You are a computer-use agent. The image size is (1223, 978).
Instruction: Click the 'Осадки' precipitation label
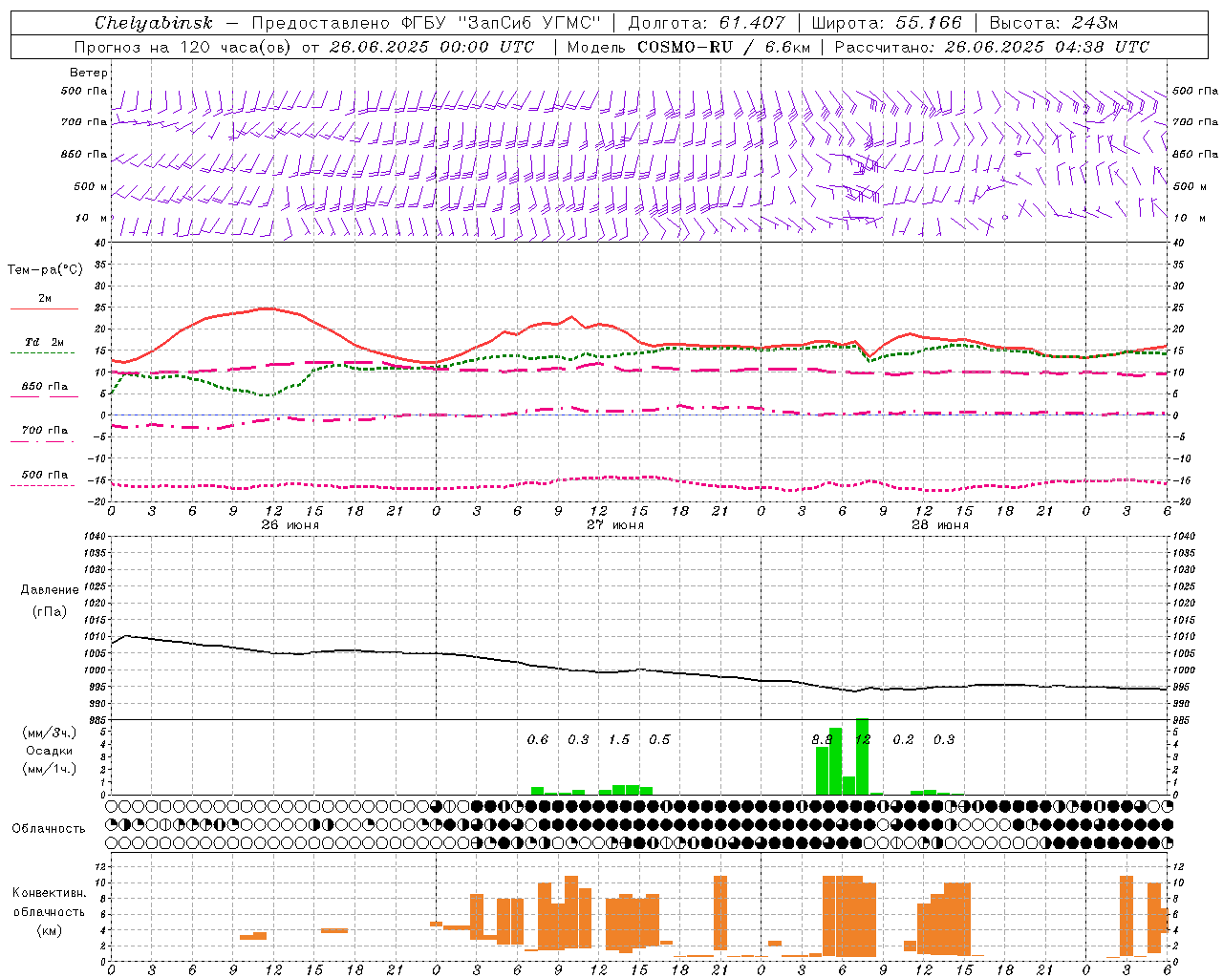pyautogui.click(x=50, y=751)
